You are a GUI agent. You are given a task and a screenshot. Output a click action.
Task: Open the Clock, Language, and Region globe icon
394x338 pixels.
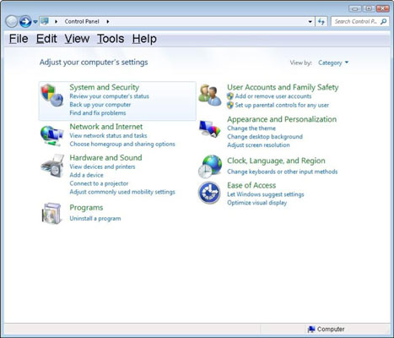pos(210,166)
